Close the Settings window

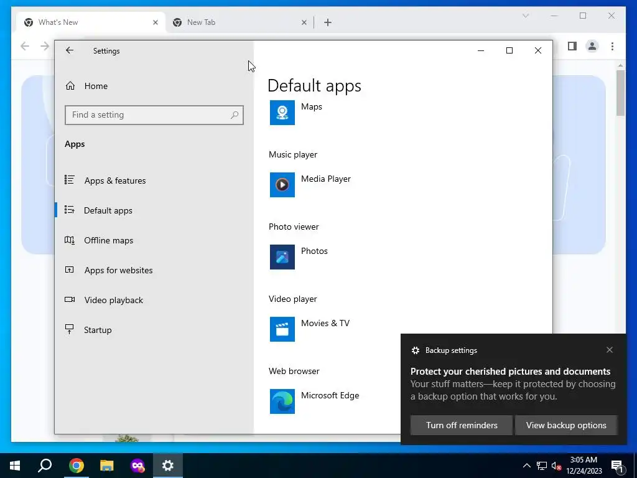[538, 50]
